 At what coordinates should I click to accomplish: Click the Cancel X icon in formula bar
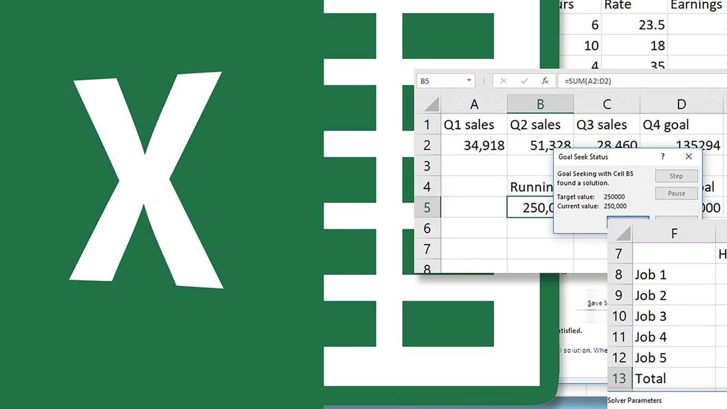pyautogui.click(x=503, y=81)
